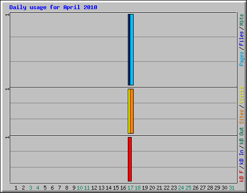The width and height of the screenshot is (247, 193).
Task: Click day label 28 on axis
Action: tap(210, 188)
